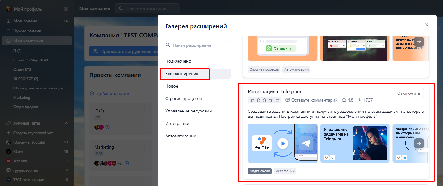Click the plus icon for Создать групповой чат
The height and width of the screenshot is (186, 443).
tap(8, 133)
